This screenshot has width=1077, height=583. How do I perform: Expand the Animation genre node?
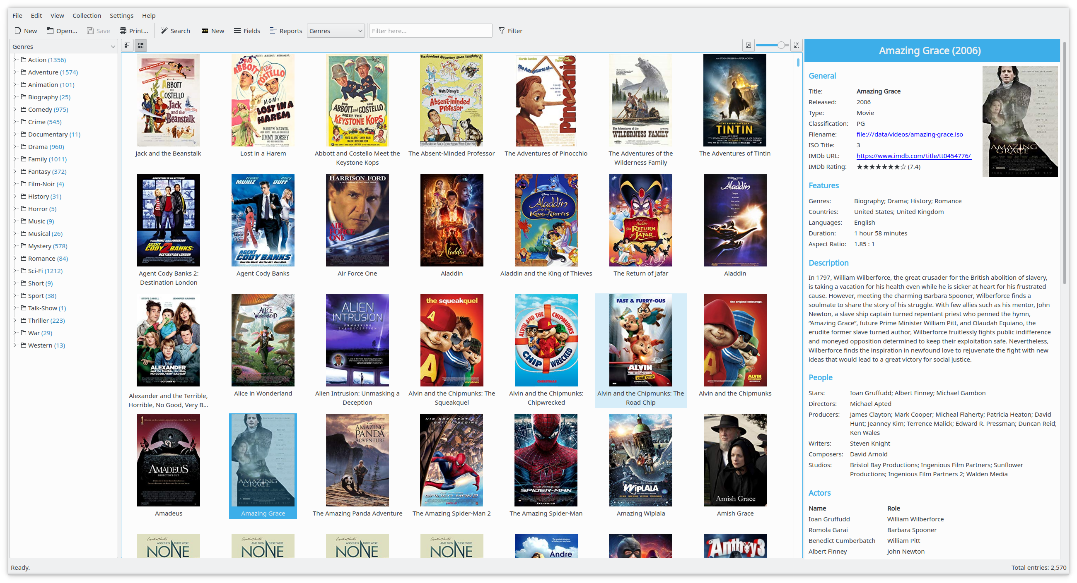(15, 85)
